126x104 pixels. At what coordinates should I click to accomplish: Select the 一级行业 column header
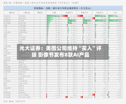click(11, 13)
